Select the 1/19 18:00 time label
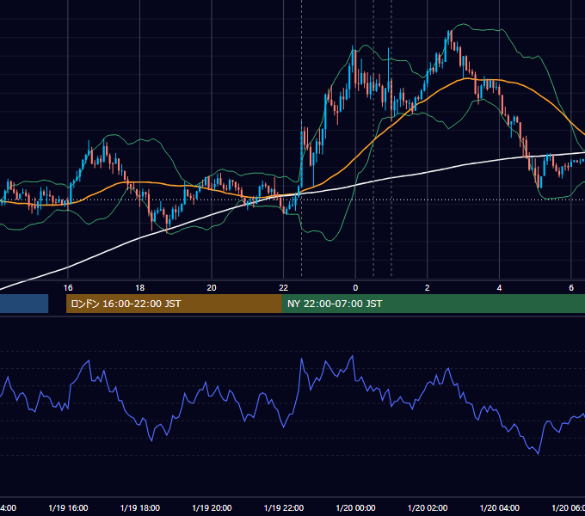Viewport: 585px width, 516px height. [140, 507]
